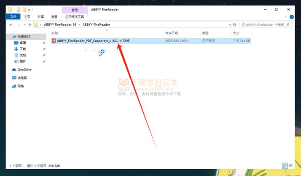Switch to the 共享 ribbon tab
Viewport: 301px width, 176px height.
(x=41, y=17)
